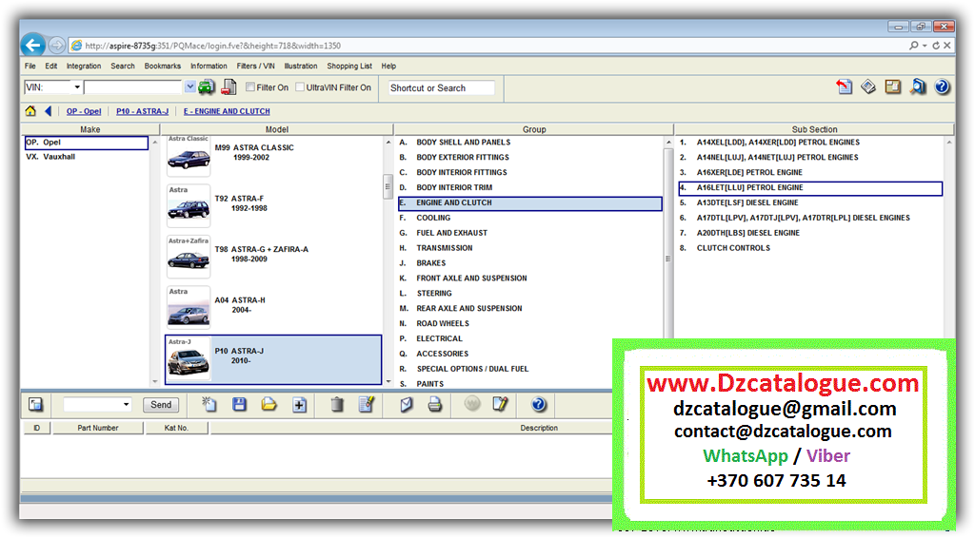
Task: Open the Filters / VIN menu
Action: pyautogui.click(x=254, y=67)
